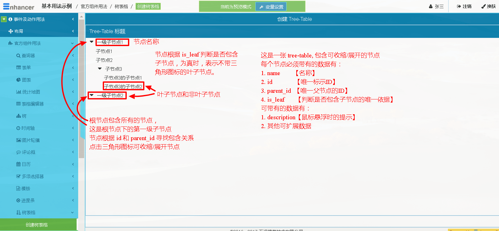Collapse the 子节点3 triangle

pyautogui.click(x=100, y=68)
